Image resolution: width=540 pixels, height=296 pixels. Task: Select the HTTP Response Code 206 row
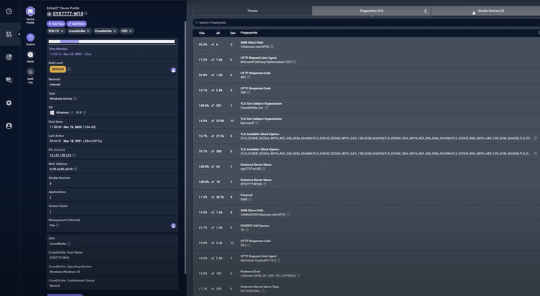click(366, 91)
